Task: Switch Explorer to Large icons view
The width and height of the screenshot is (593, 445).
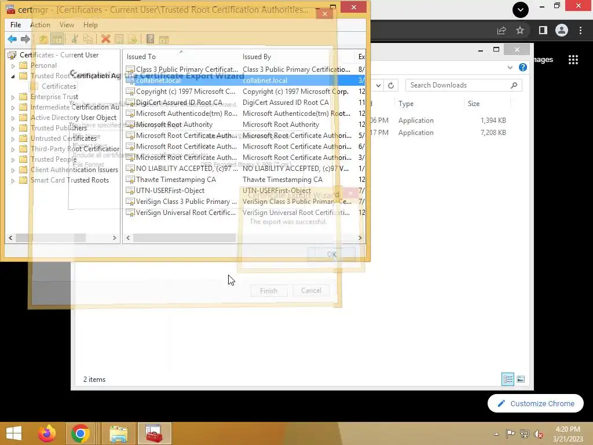Action: point(521,379)
